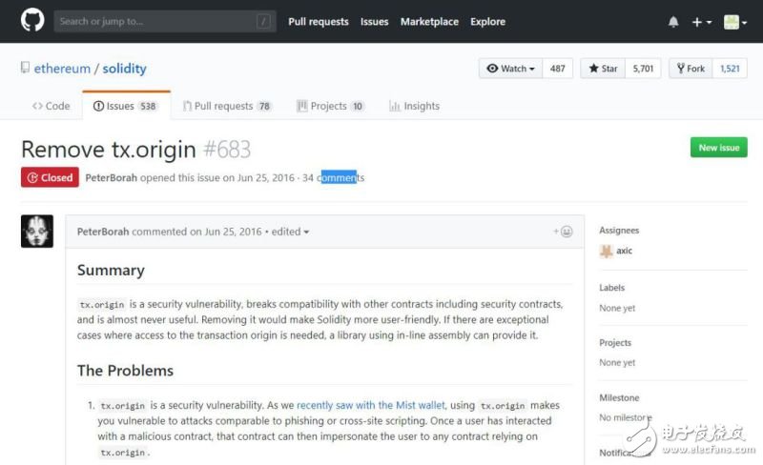Open the Insights tab
763x465 pixels.
[x=414, y=106]
